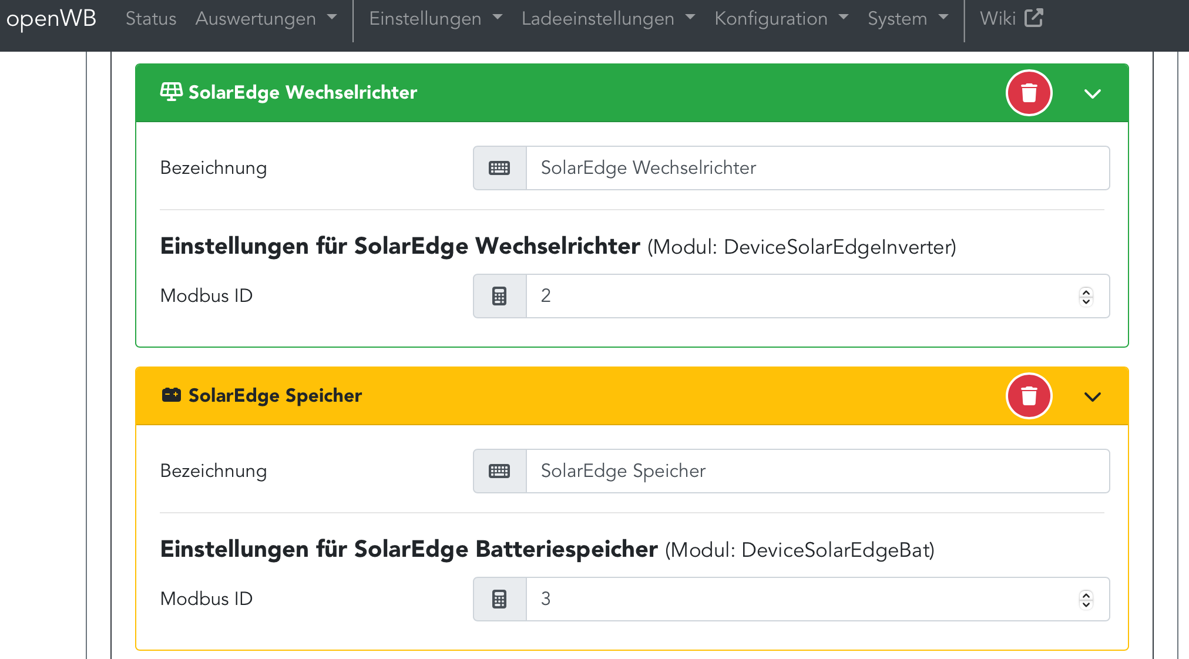Click keyboard icon beside Wechselrichter Bezeichnung

(499, 168)
